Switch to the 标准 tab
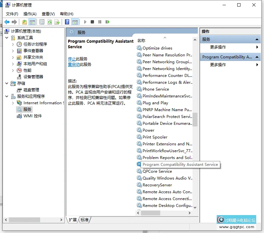This screenshot has width=264, height=233. 85,220
